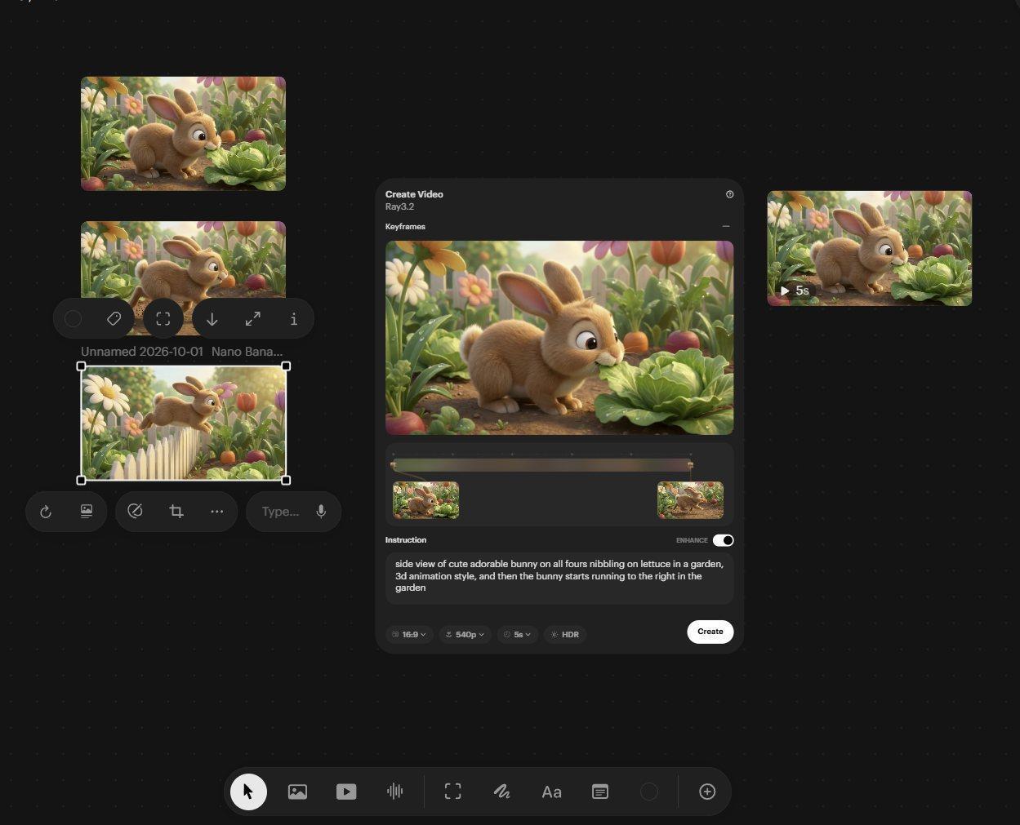Select the end keyframe thumbnail
1020x825 pixels.
690,500
